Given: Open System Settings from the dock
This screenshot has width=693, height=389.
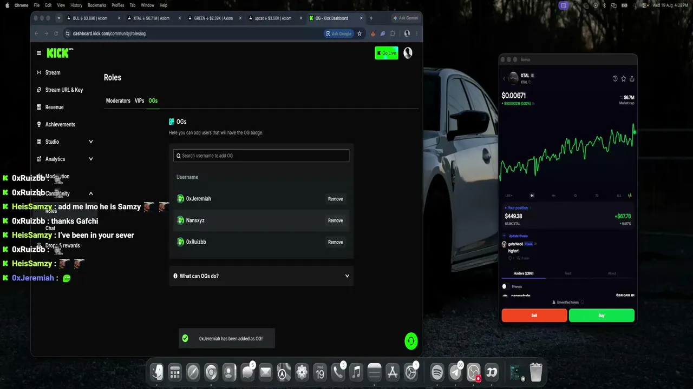Looking at the screenshot, I should click(411, 372).
